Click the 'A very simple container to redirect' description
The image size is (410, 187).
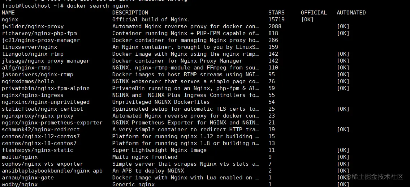pyautogui.click(x=186, y=129)
